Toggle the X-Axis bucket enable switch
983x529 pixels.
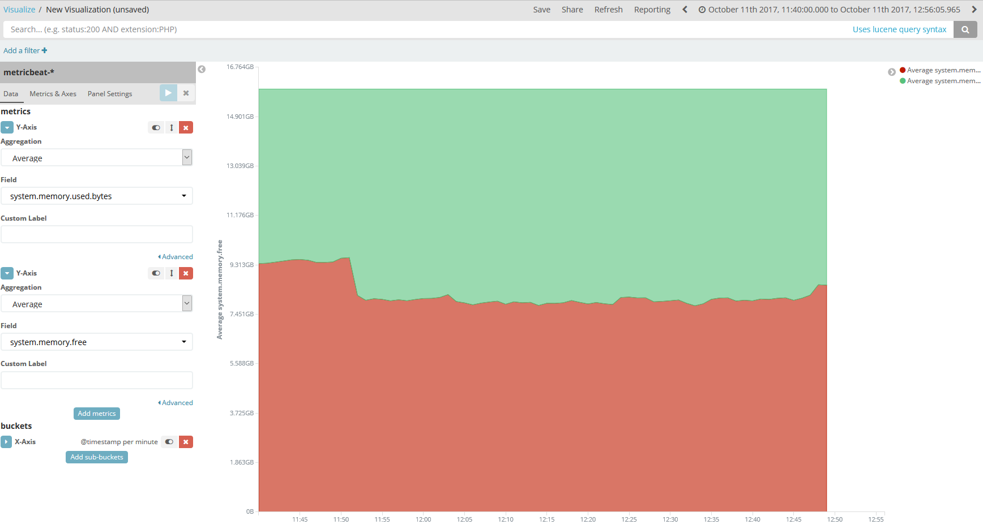[169, 442]
